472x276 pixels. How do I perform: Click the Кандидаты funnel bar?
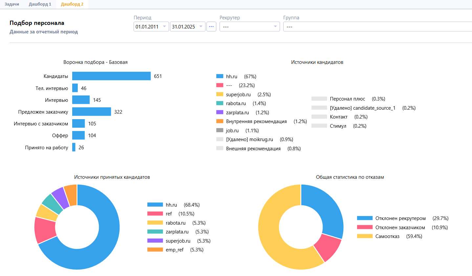coord(111,76)
